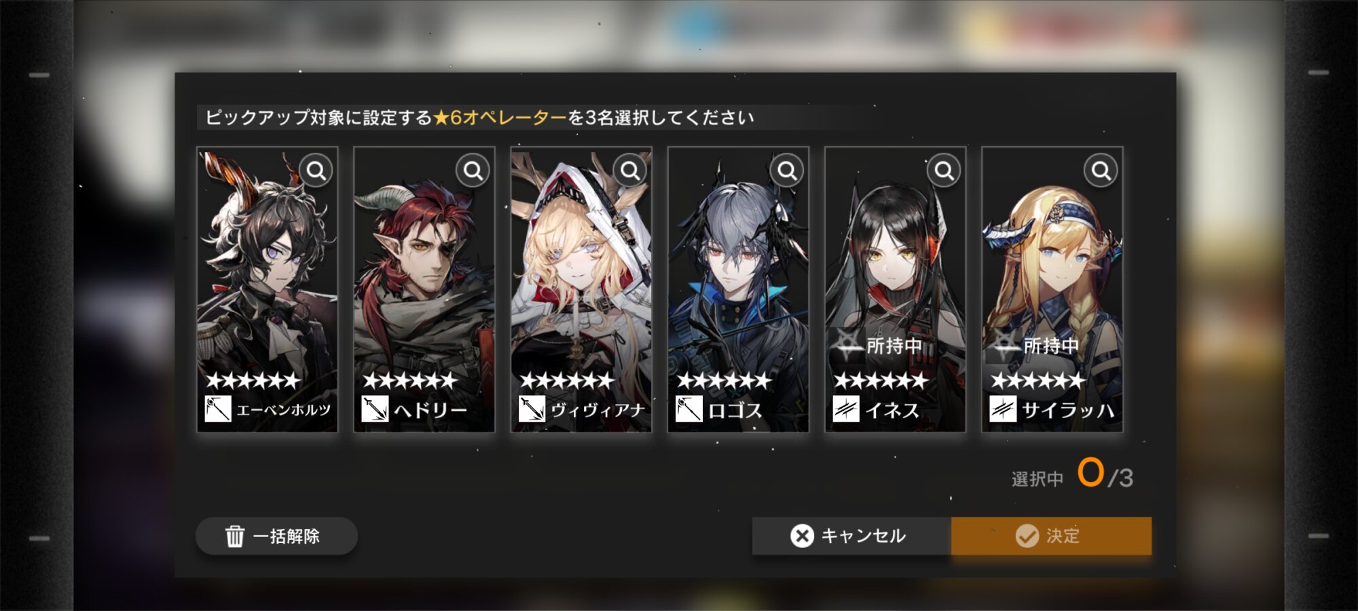Click the class icon beside サイラッハ
Image resolution: width=1358 pixels, height=611 pixels.
[x=1003, y=409]
